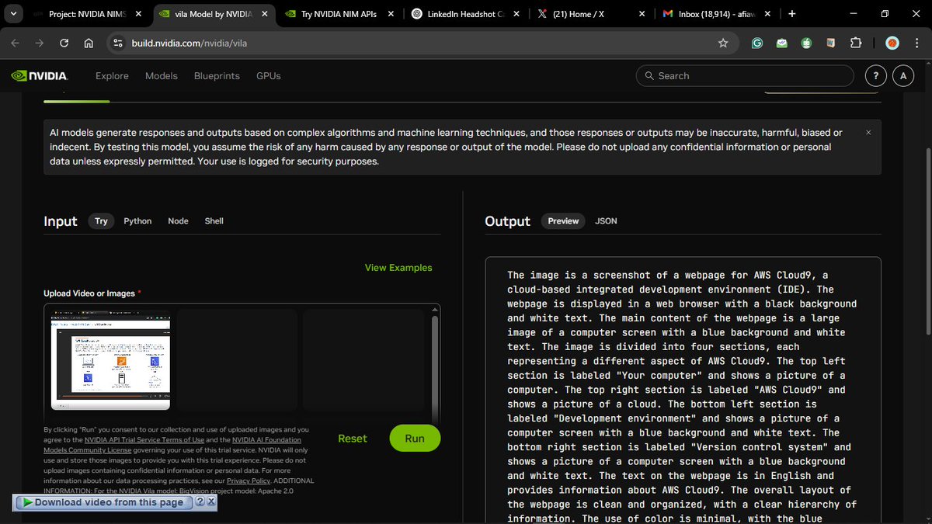Dismiss the AI disclaimer banner
Image resolution: width=932 pixels, height=524 pixels.
pyautogui.click(x=868, y=133)
